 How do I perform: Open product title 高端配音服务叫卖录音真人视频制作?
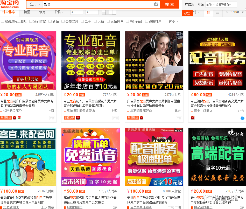click(x=90, y=200)
